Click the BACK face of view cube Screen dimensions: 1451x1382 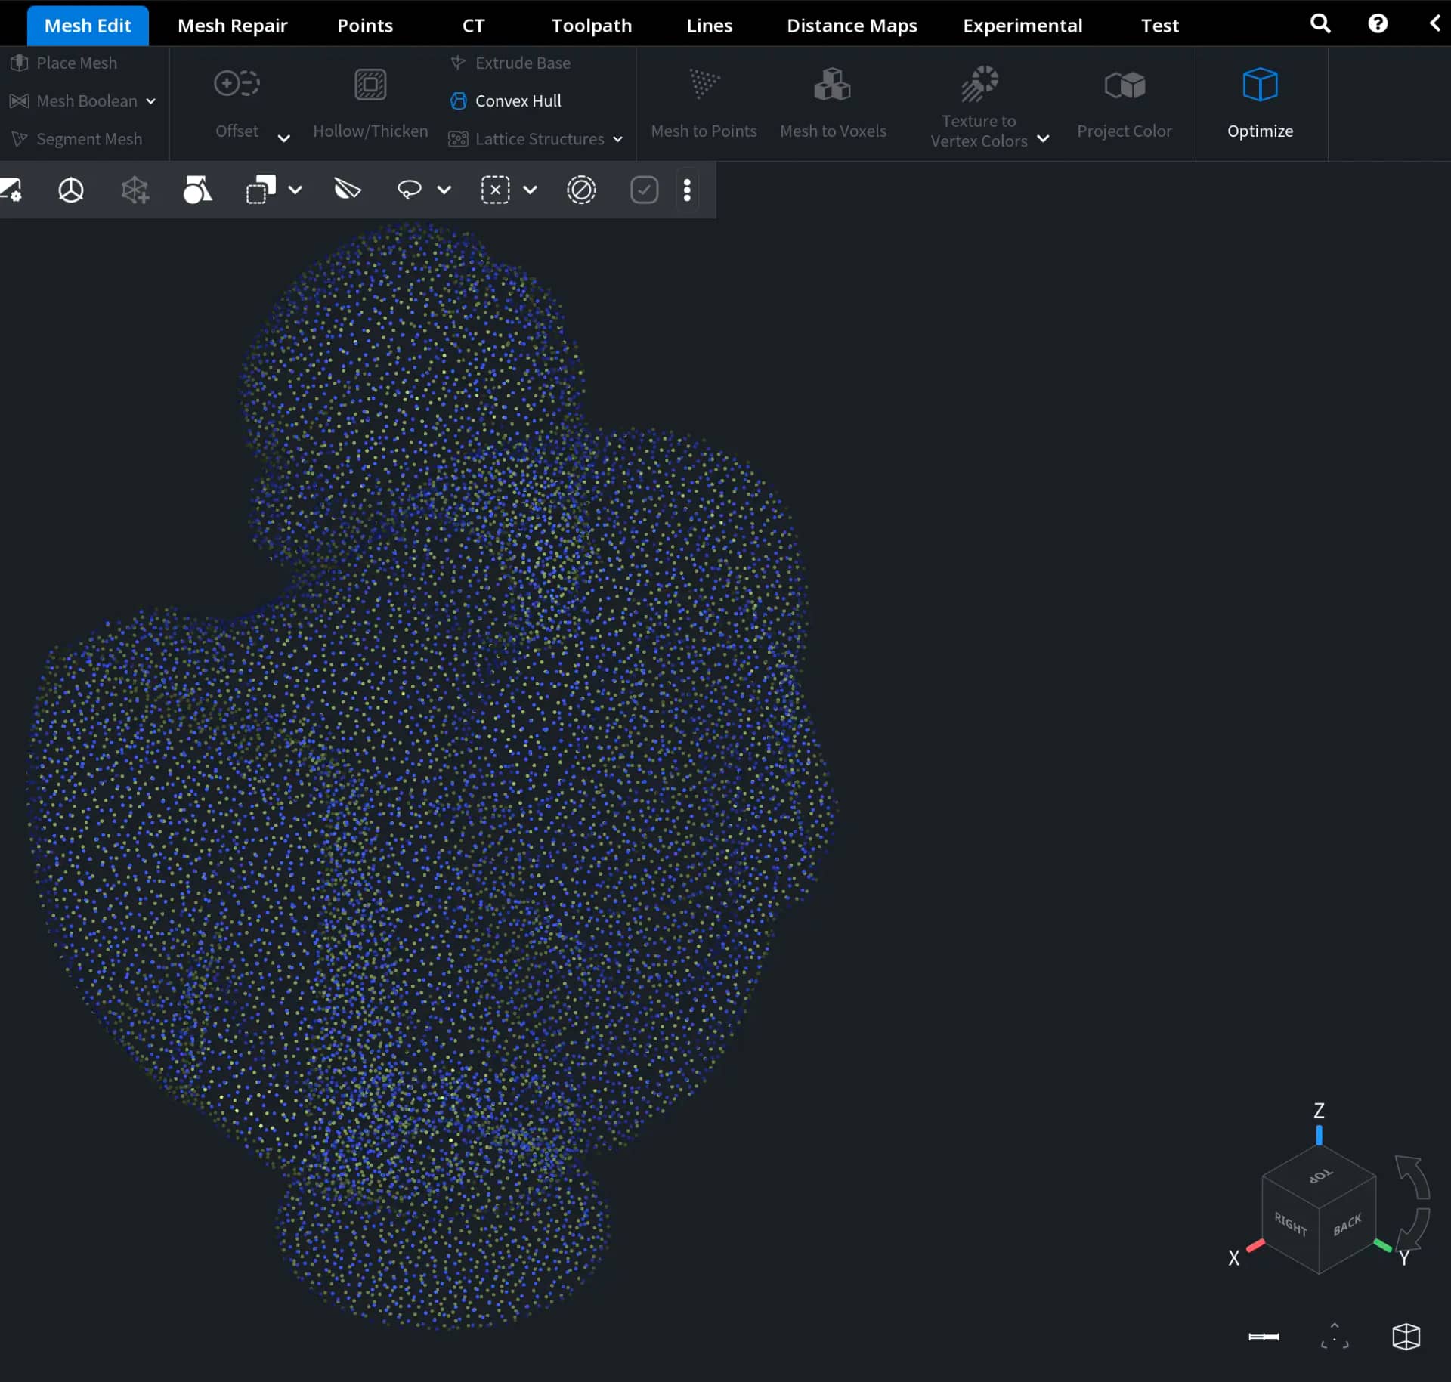tap(1347, 1224)
